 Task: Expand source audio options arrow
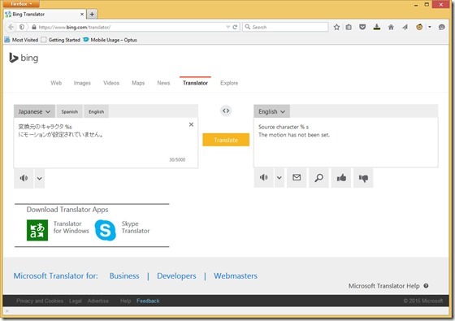click(x=40, y=178)
